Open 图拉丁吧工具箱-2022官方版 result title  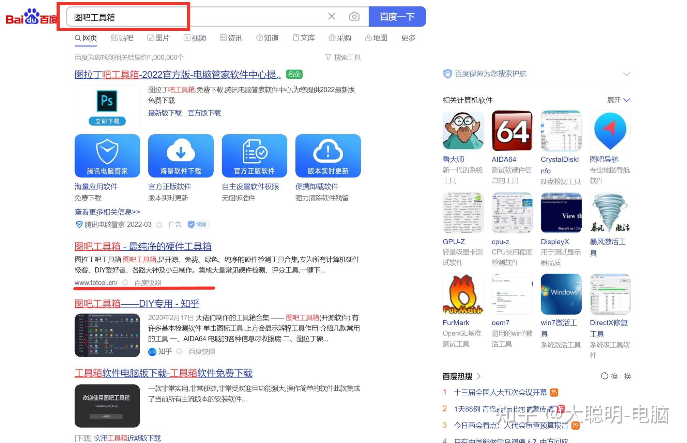pos(178,74)
